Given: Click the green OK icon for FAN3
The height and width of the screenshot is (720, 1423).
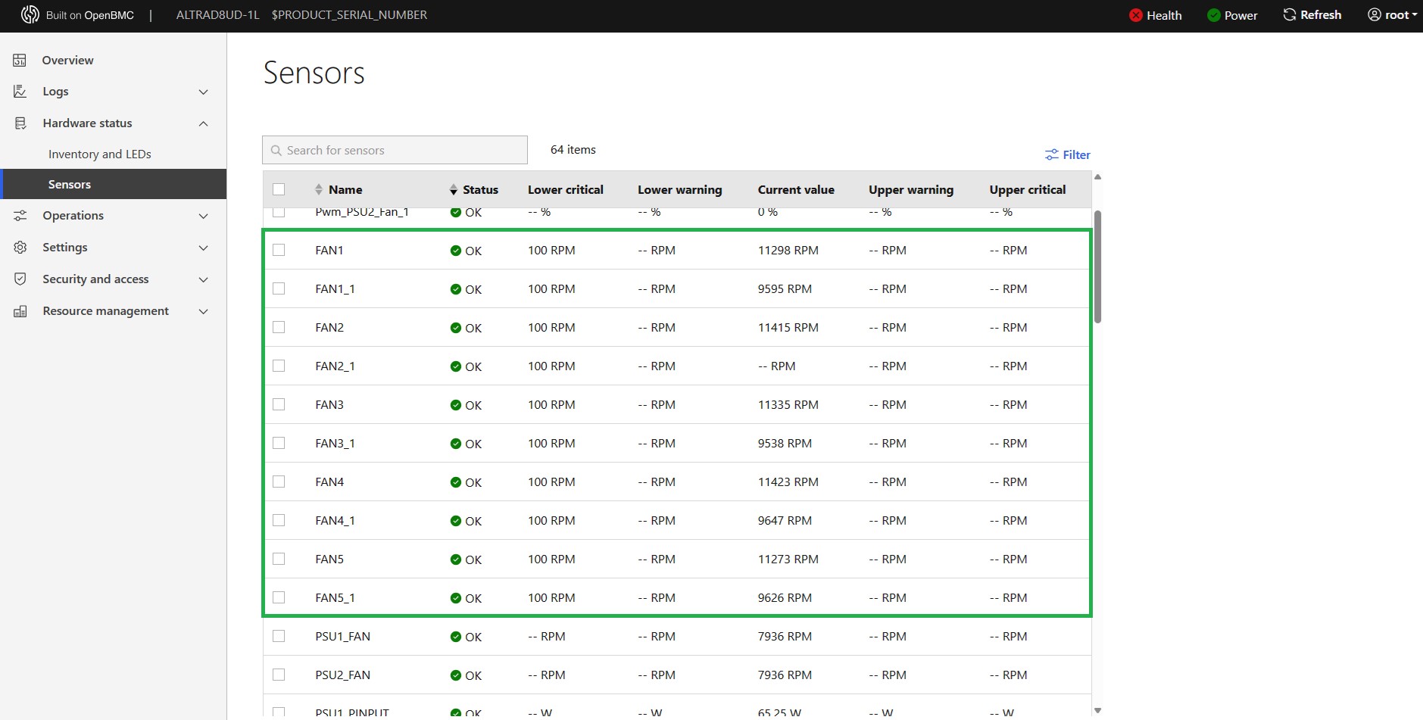Looking at the screenshot, I should coord(456,405).
